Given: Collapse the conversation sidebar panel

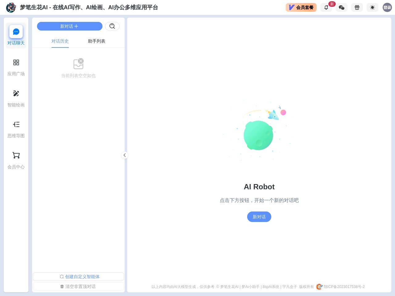Looking at the screenshot, I should (x=125, y=155).
